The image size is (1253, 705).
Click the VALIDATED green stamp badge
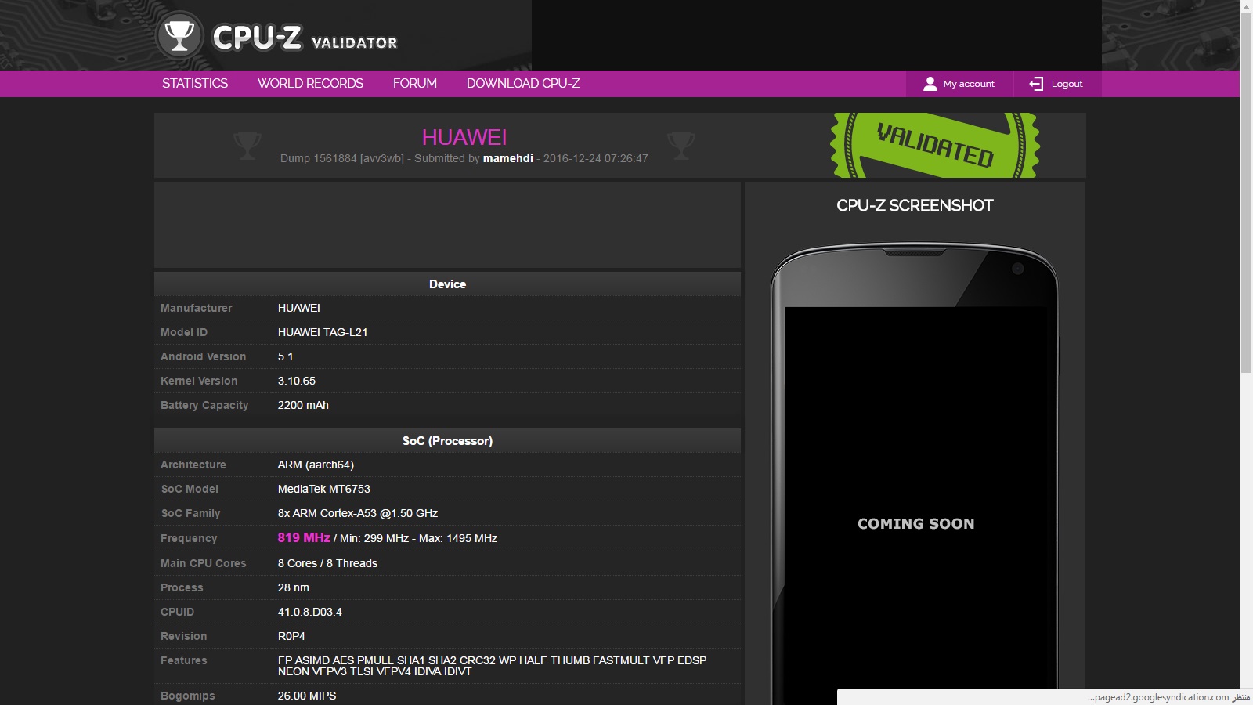click(x=935, y=145)
